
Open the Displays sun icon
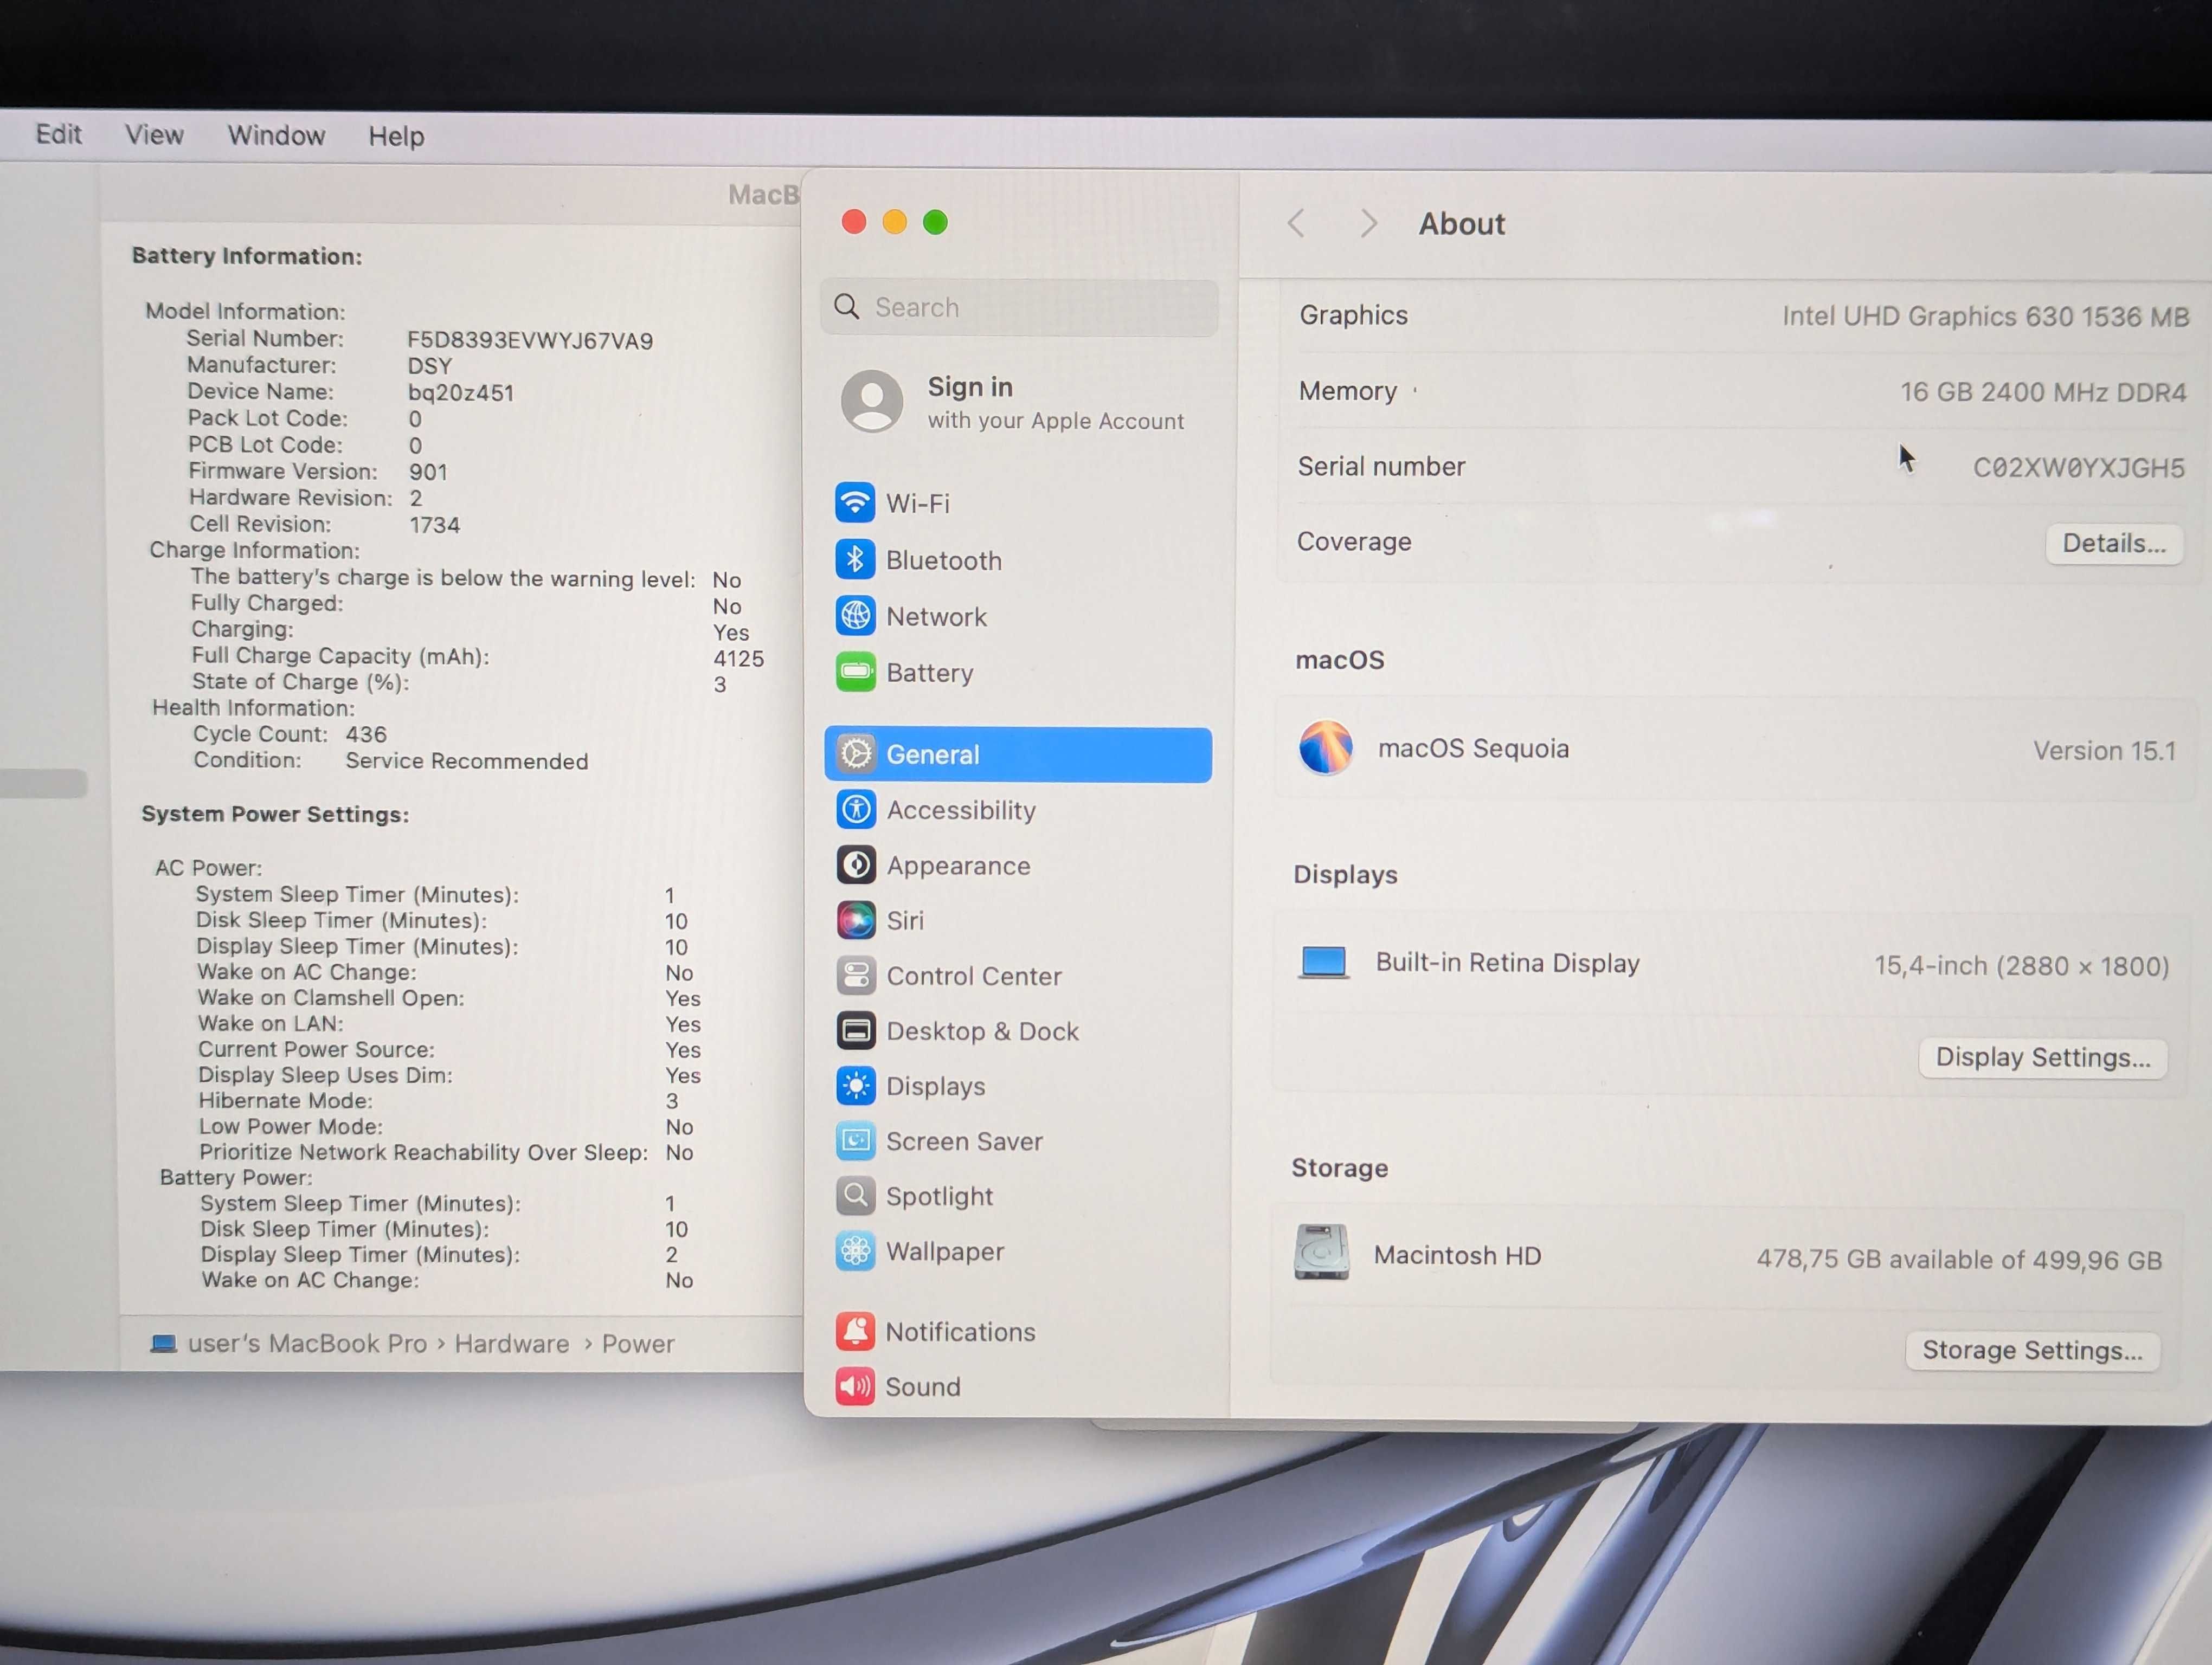(x=856, y=1086)
